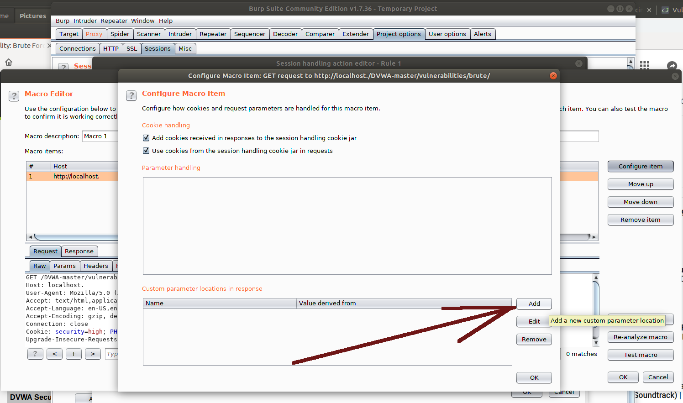Open the Help menu
Viewport: 683px width, 403px height.
[166, 21]
